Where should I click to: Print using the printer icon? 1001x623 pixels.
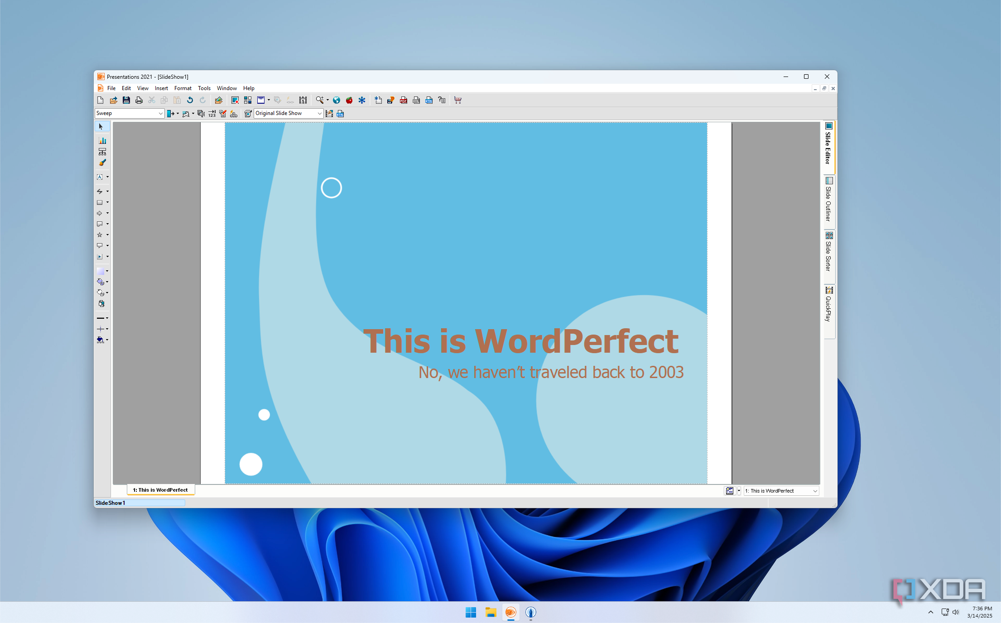pyautogui.click(x=139, y=100)
